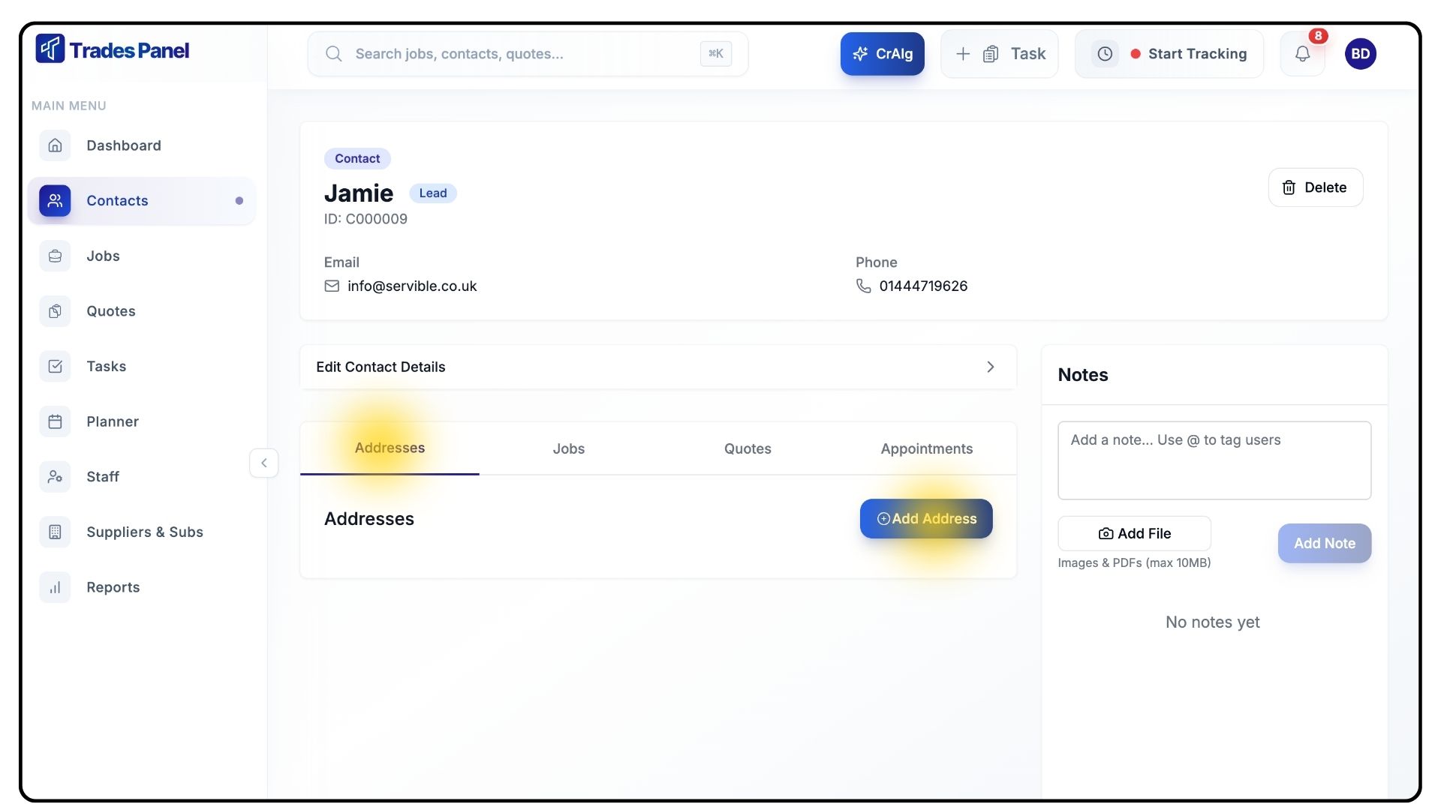The height and width of the screenshot is (810, 1441).
Task: Switch to the Quotes tab
Action: tap(747, 448)
